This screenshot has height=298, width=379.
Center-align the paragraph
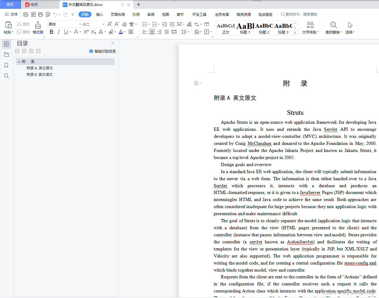click(152, 32)
